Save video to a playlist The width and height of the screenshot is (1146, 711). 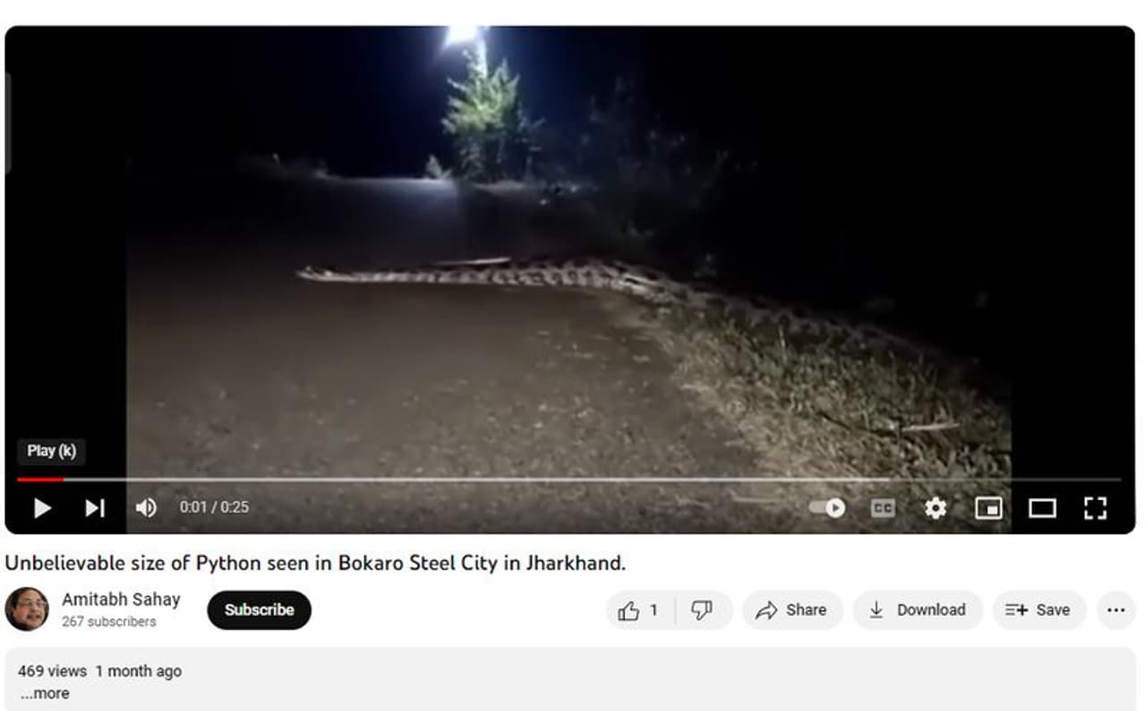(x=1039, y=610)
